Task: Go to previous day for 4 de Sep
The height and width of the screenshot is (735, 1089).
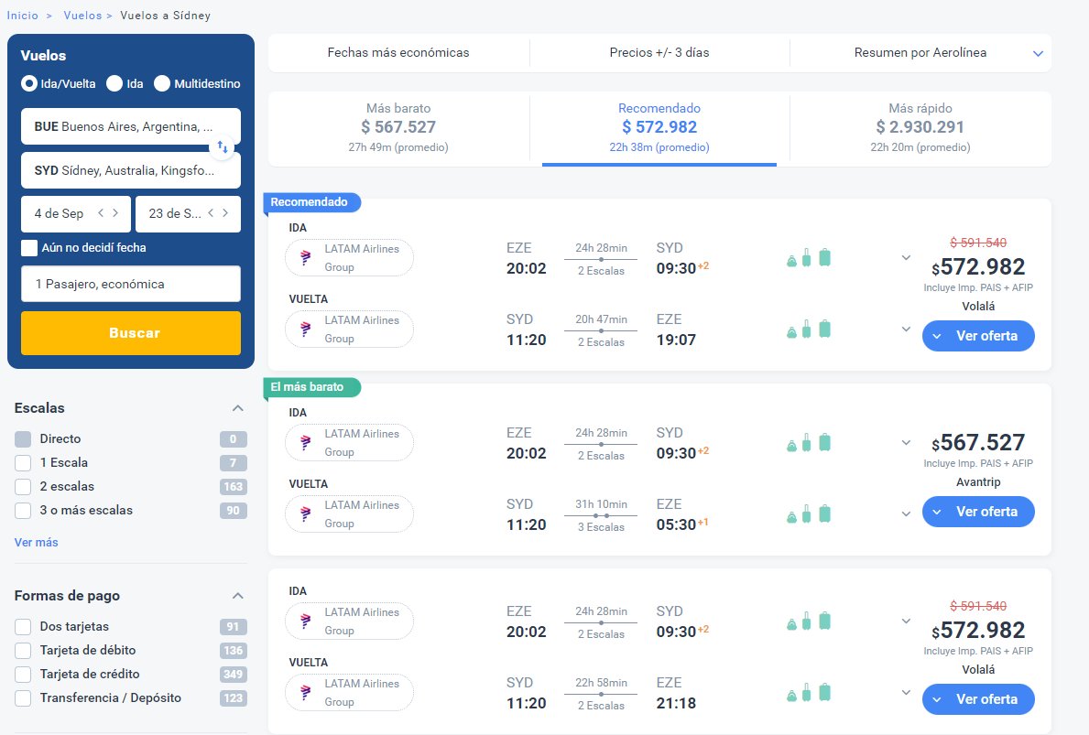Action: coord(101,213)
